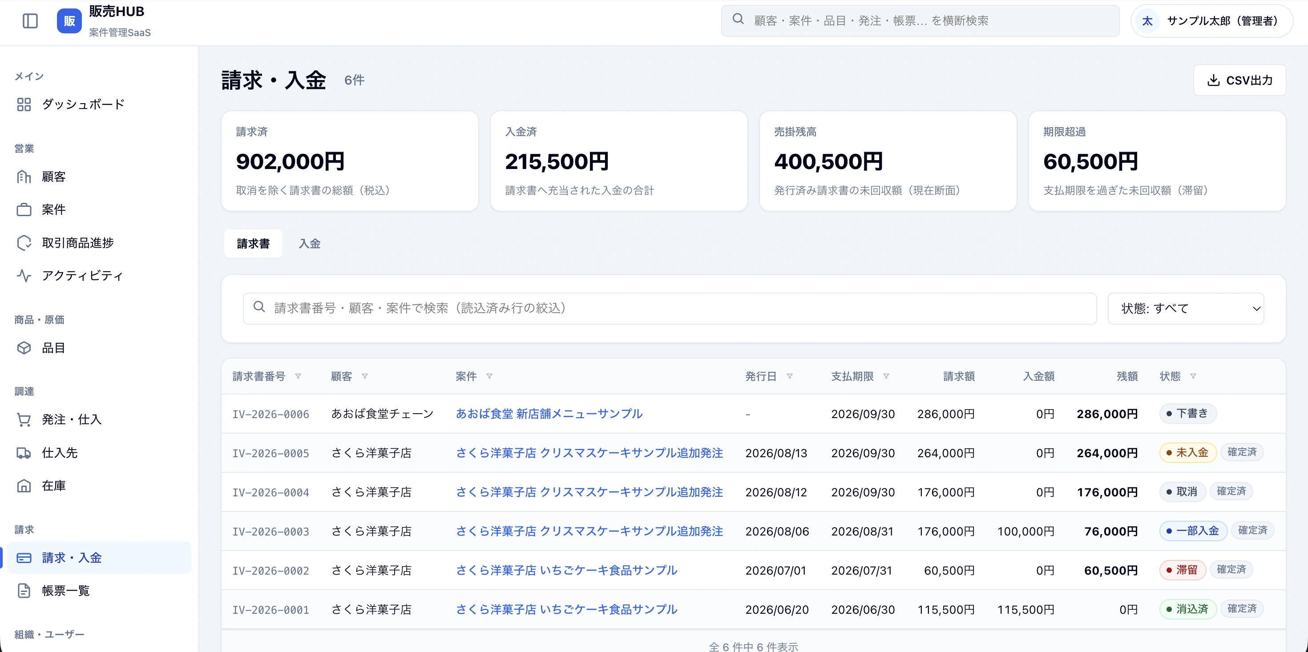This screenshot has height=652, width=1308.
Task: Click invoice number IV-2026-0006
Action: click(x=270, y=415)
